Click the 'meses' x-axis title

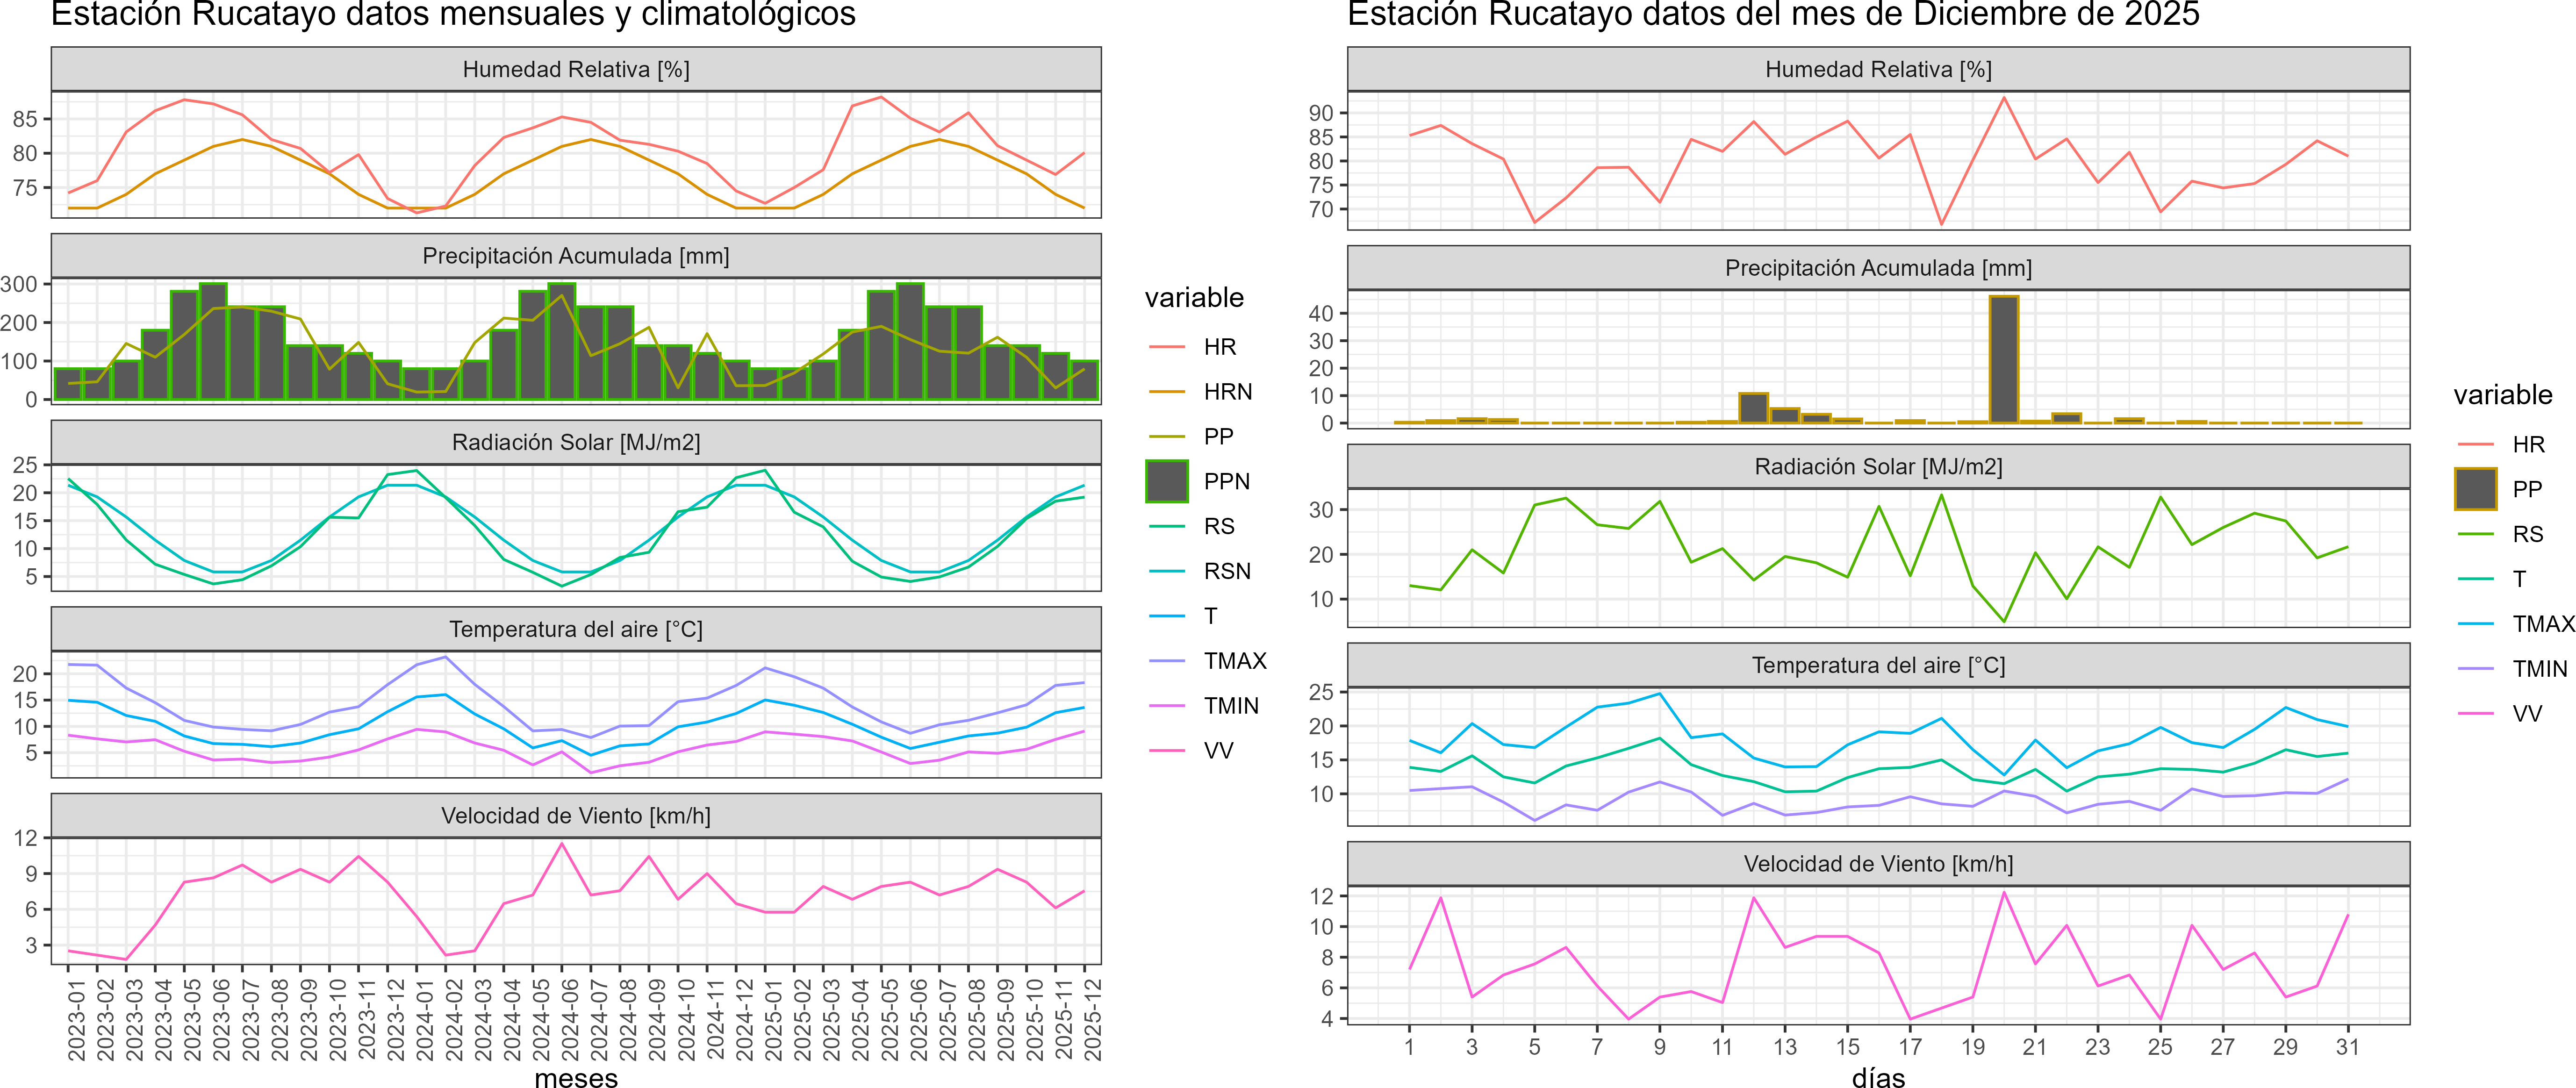tap(576, 1078)
